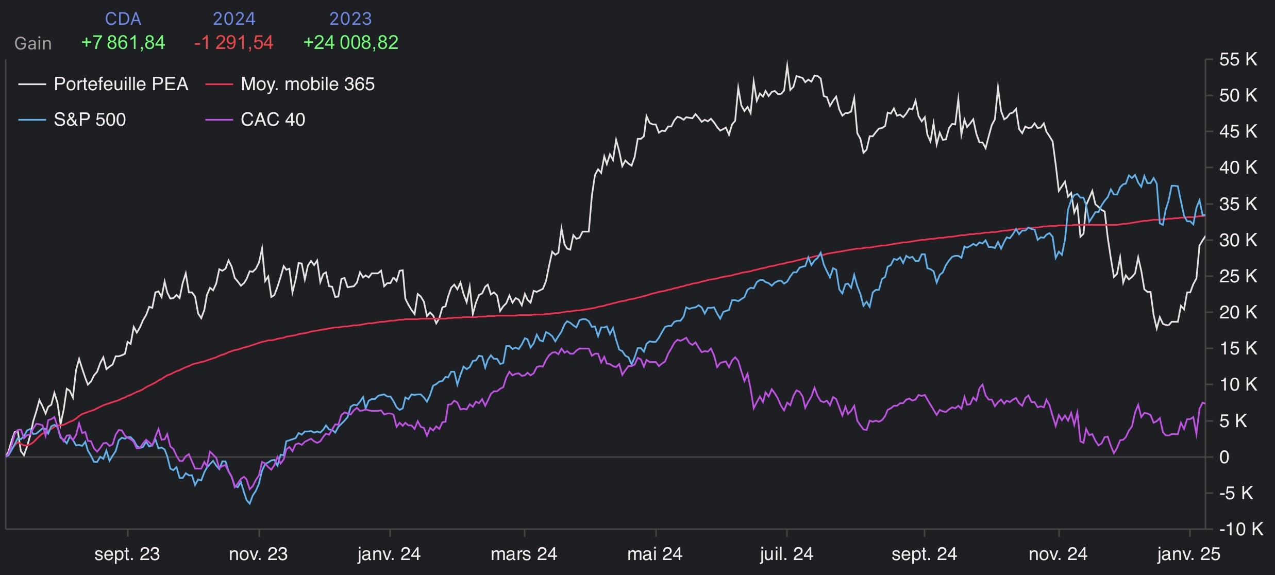Screen dimensions: 1275x575
Task: Click the sept. 23 x-axis label
Action: (x=127, y=554)
